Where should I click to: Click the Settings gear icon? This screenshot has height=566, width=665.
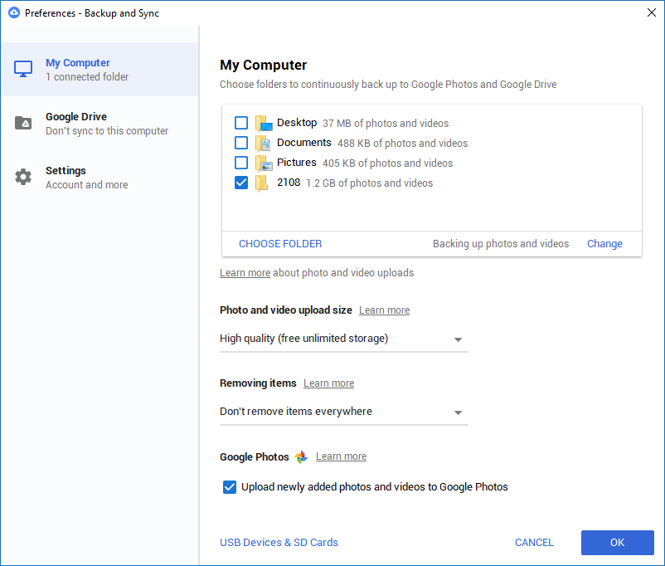(x=23, y=177)
